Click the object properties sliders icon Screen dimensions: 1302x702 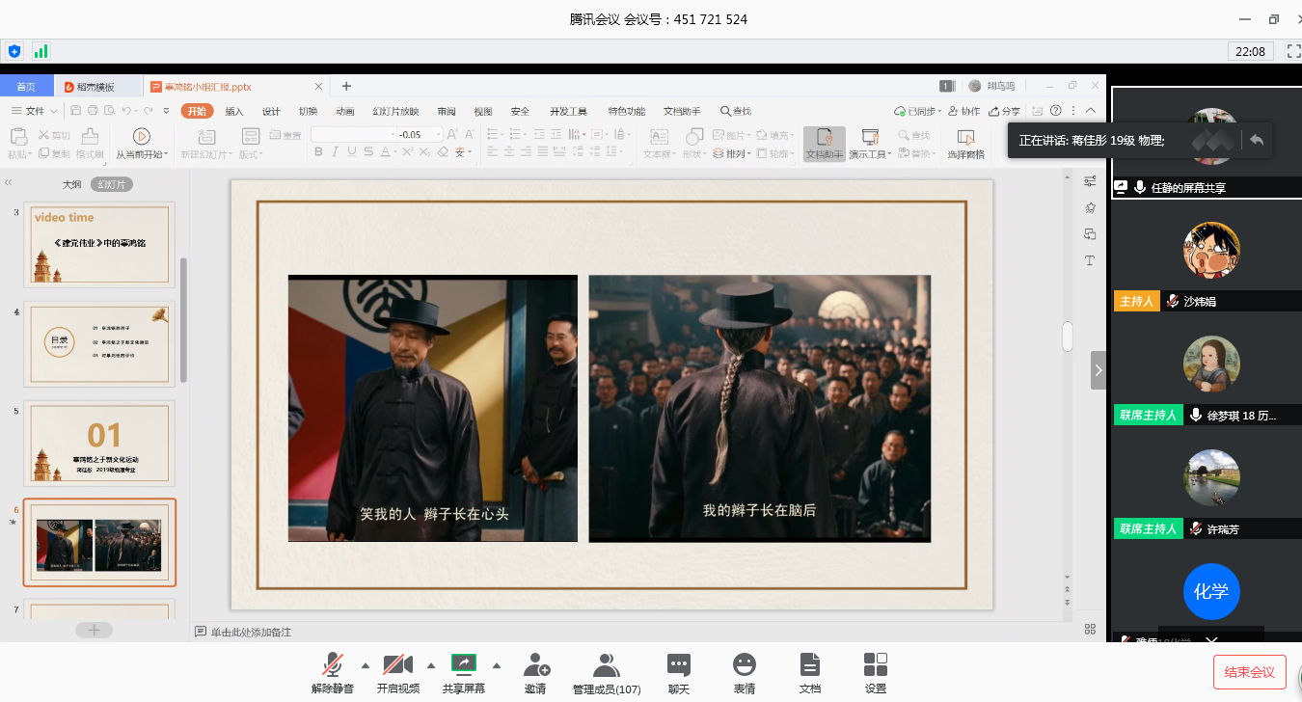click(x=1090, y=181)
